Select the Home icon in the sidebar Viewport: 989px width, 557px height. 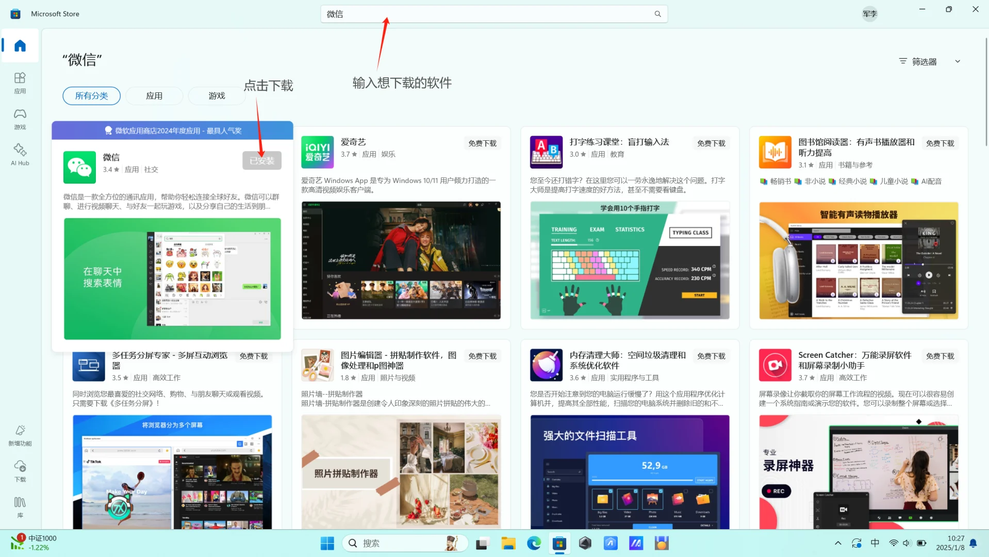point(20,45)
